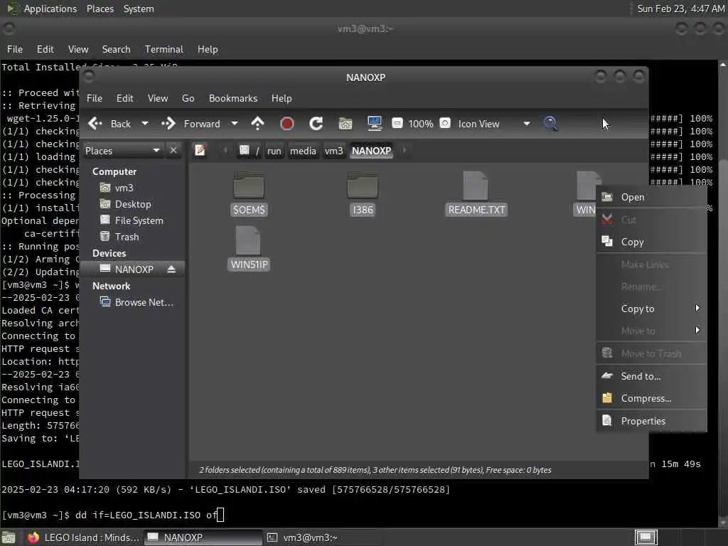Screen dimensions: 728x546
Task: Go up to the parent folder
Action: tap(257, 124)
